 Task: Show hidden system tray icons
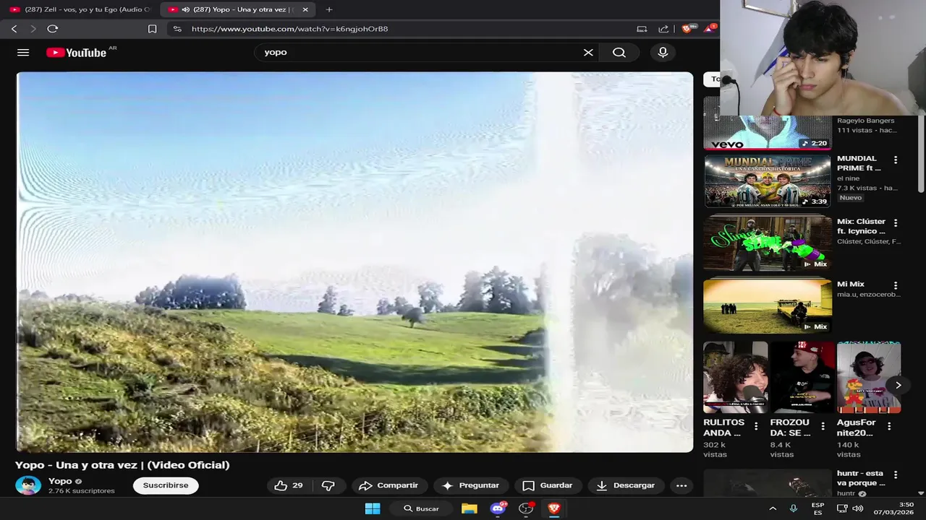point(773,508)
